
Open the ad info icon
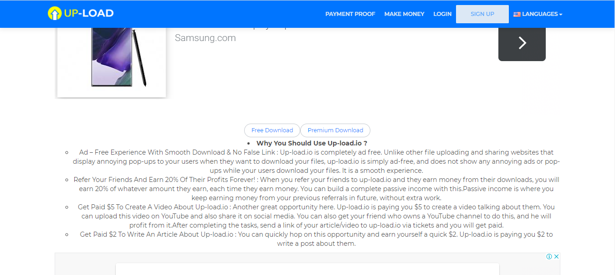click(x=549, y=257)
